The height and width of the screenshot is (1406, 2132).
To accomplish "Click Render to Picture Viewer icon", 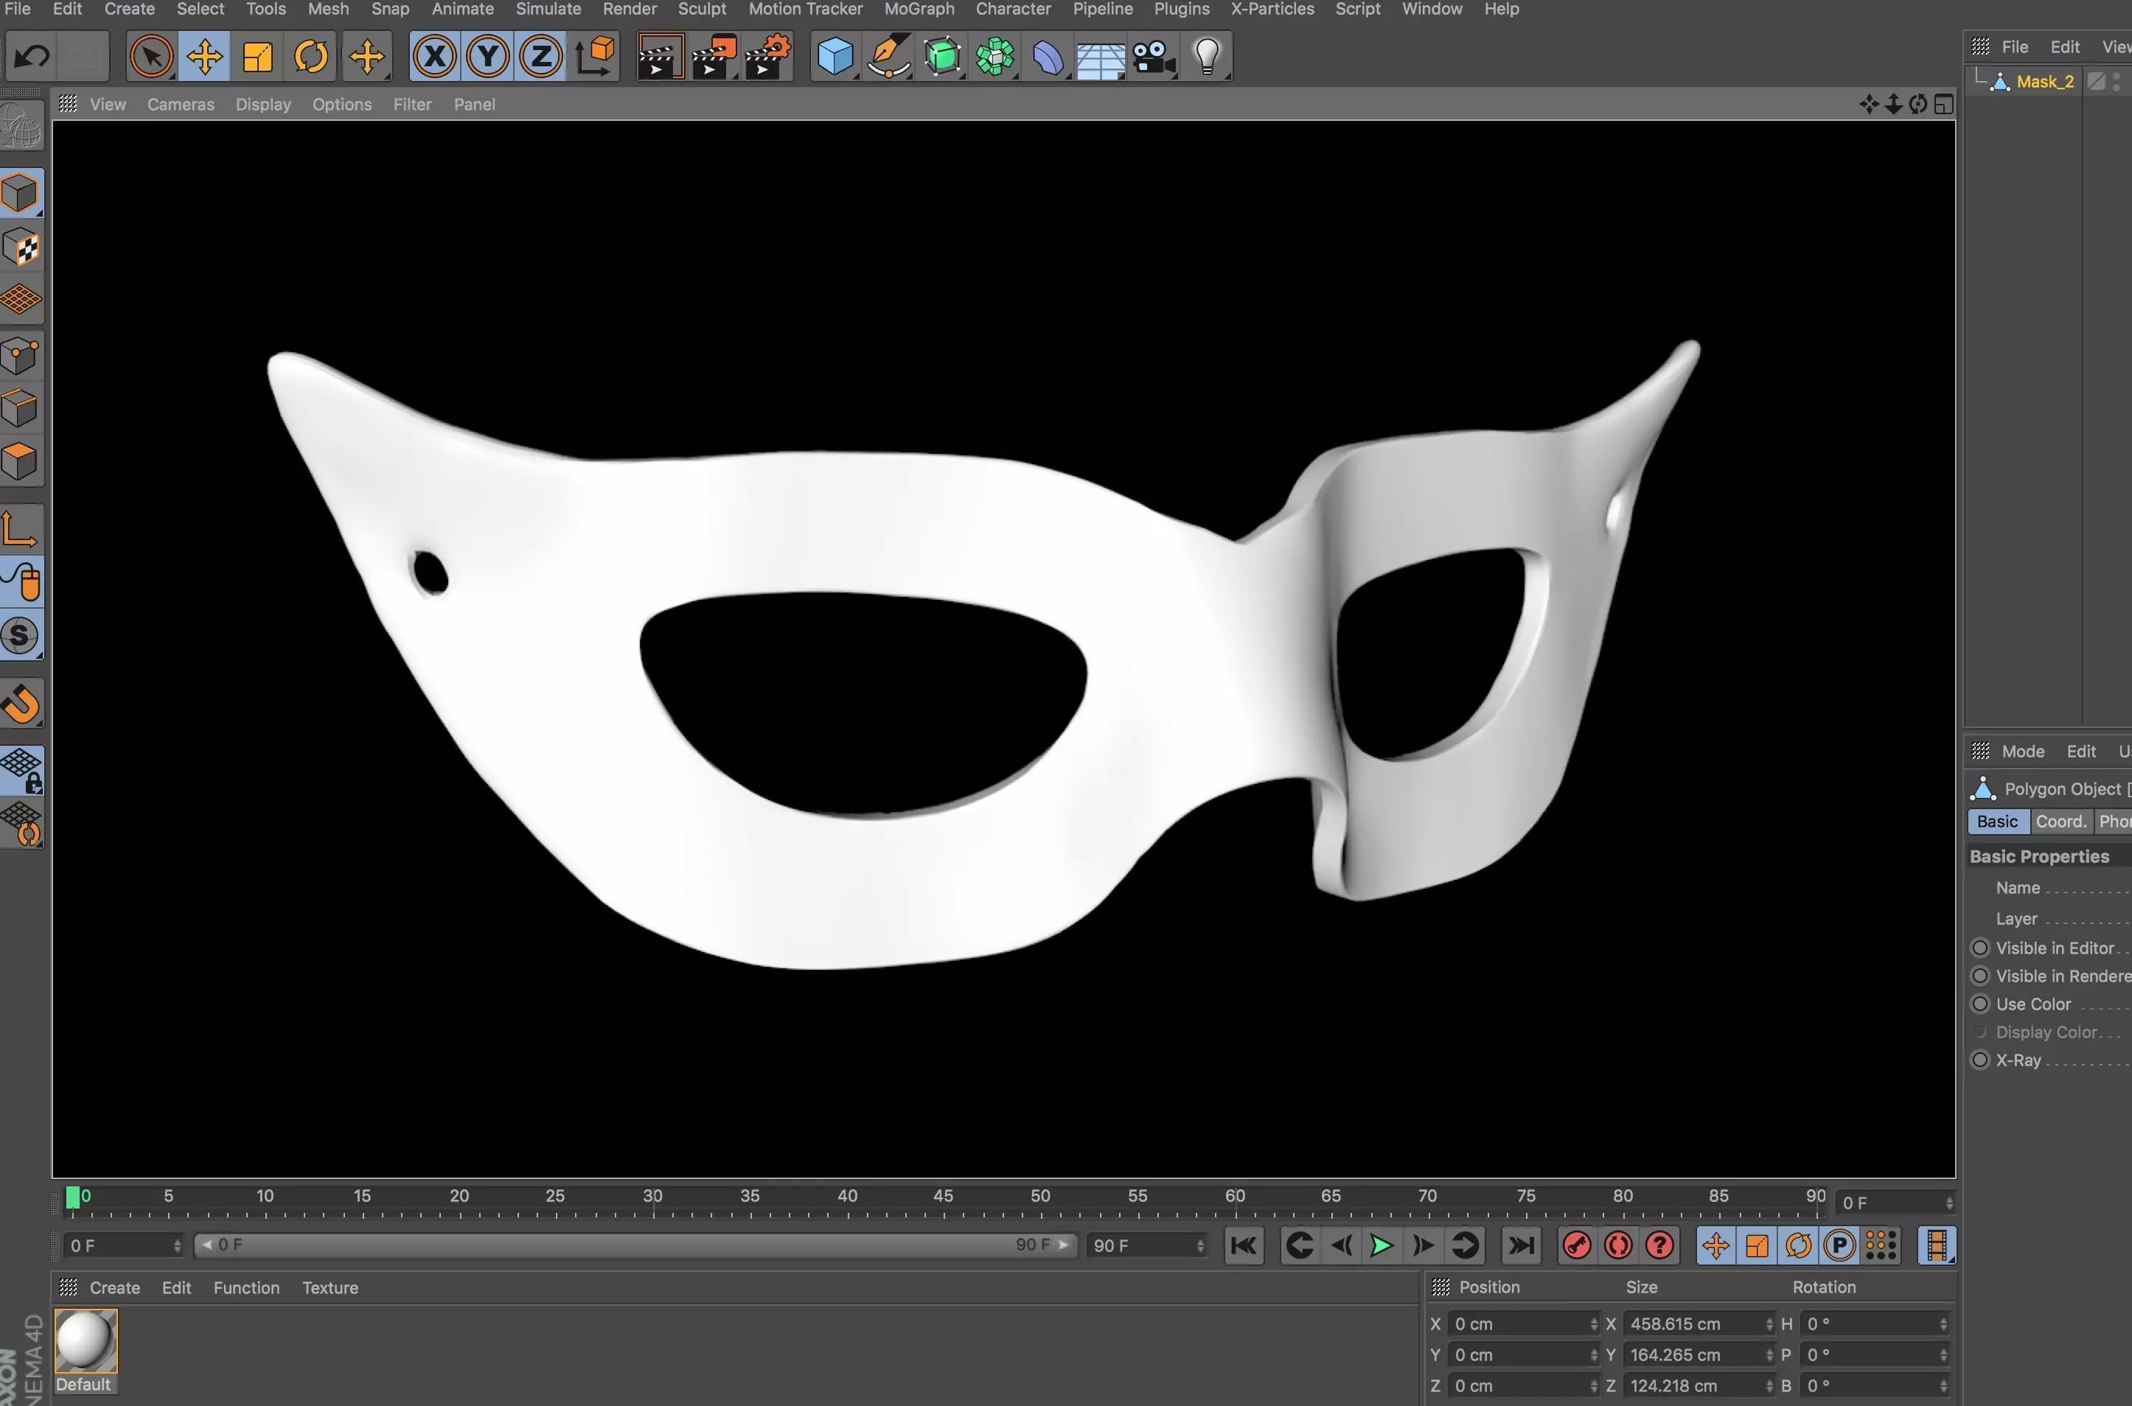I will tap(714, 57).
